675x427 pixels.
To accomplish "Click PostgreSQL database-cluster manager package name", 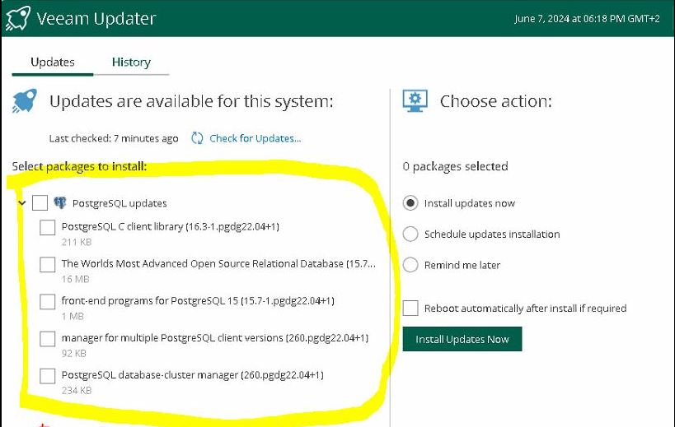I will (192, 374).
